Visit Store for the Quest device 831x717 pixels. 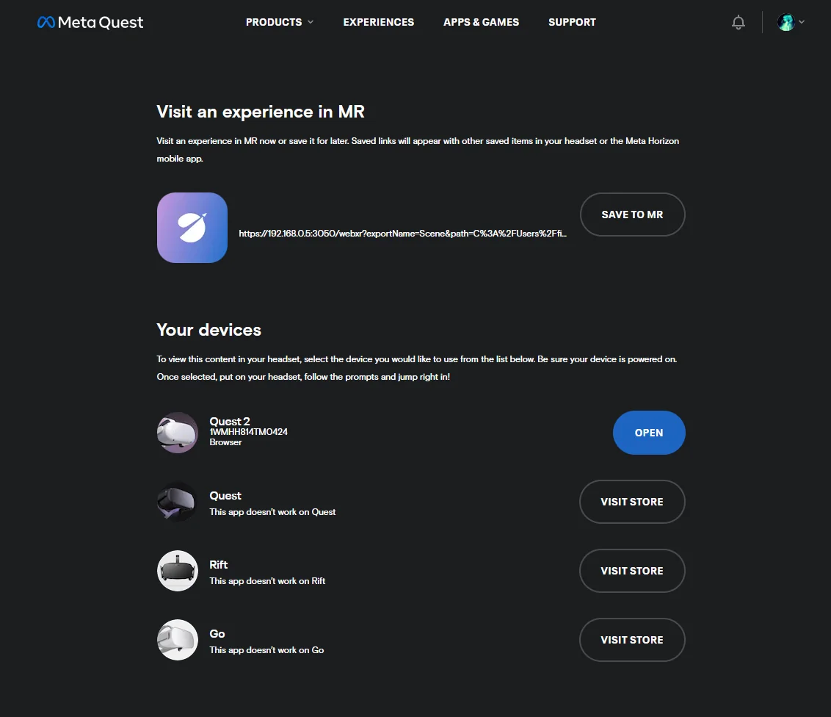coord(632,502)
